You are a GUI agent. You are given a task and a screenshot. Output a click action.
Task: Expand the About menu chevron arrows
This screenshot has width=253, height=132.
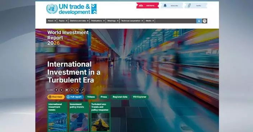point(55,21)
